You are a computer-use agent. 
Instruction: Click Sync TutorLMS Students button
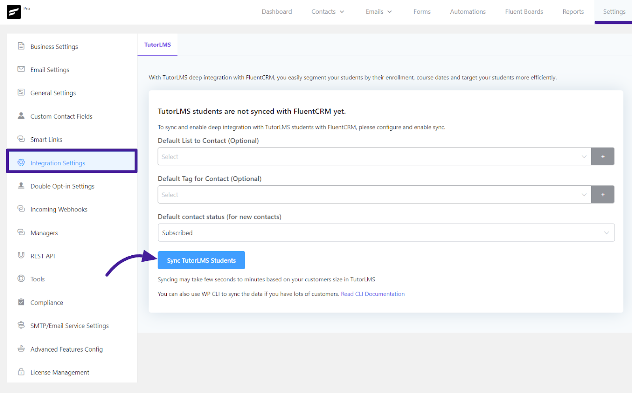pyautogui.click(x=201, y=260)
